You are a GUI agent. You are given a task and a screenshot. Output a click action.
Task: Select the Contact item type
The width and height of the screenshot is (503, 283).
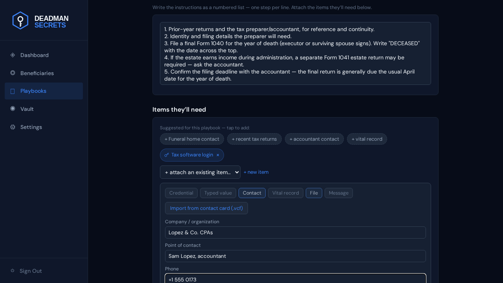coord(252,193)
